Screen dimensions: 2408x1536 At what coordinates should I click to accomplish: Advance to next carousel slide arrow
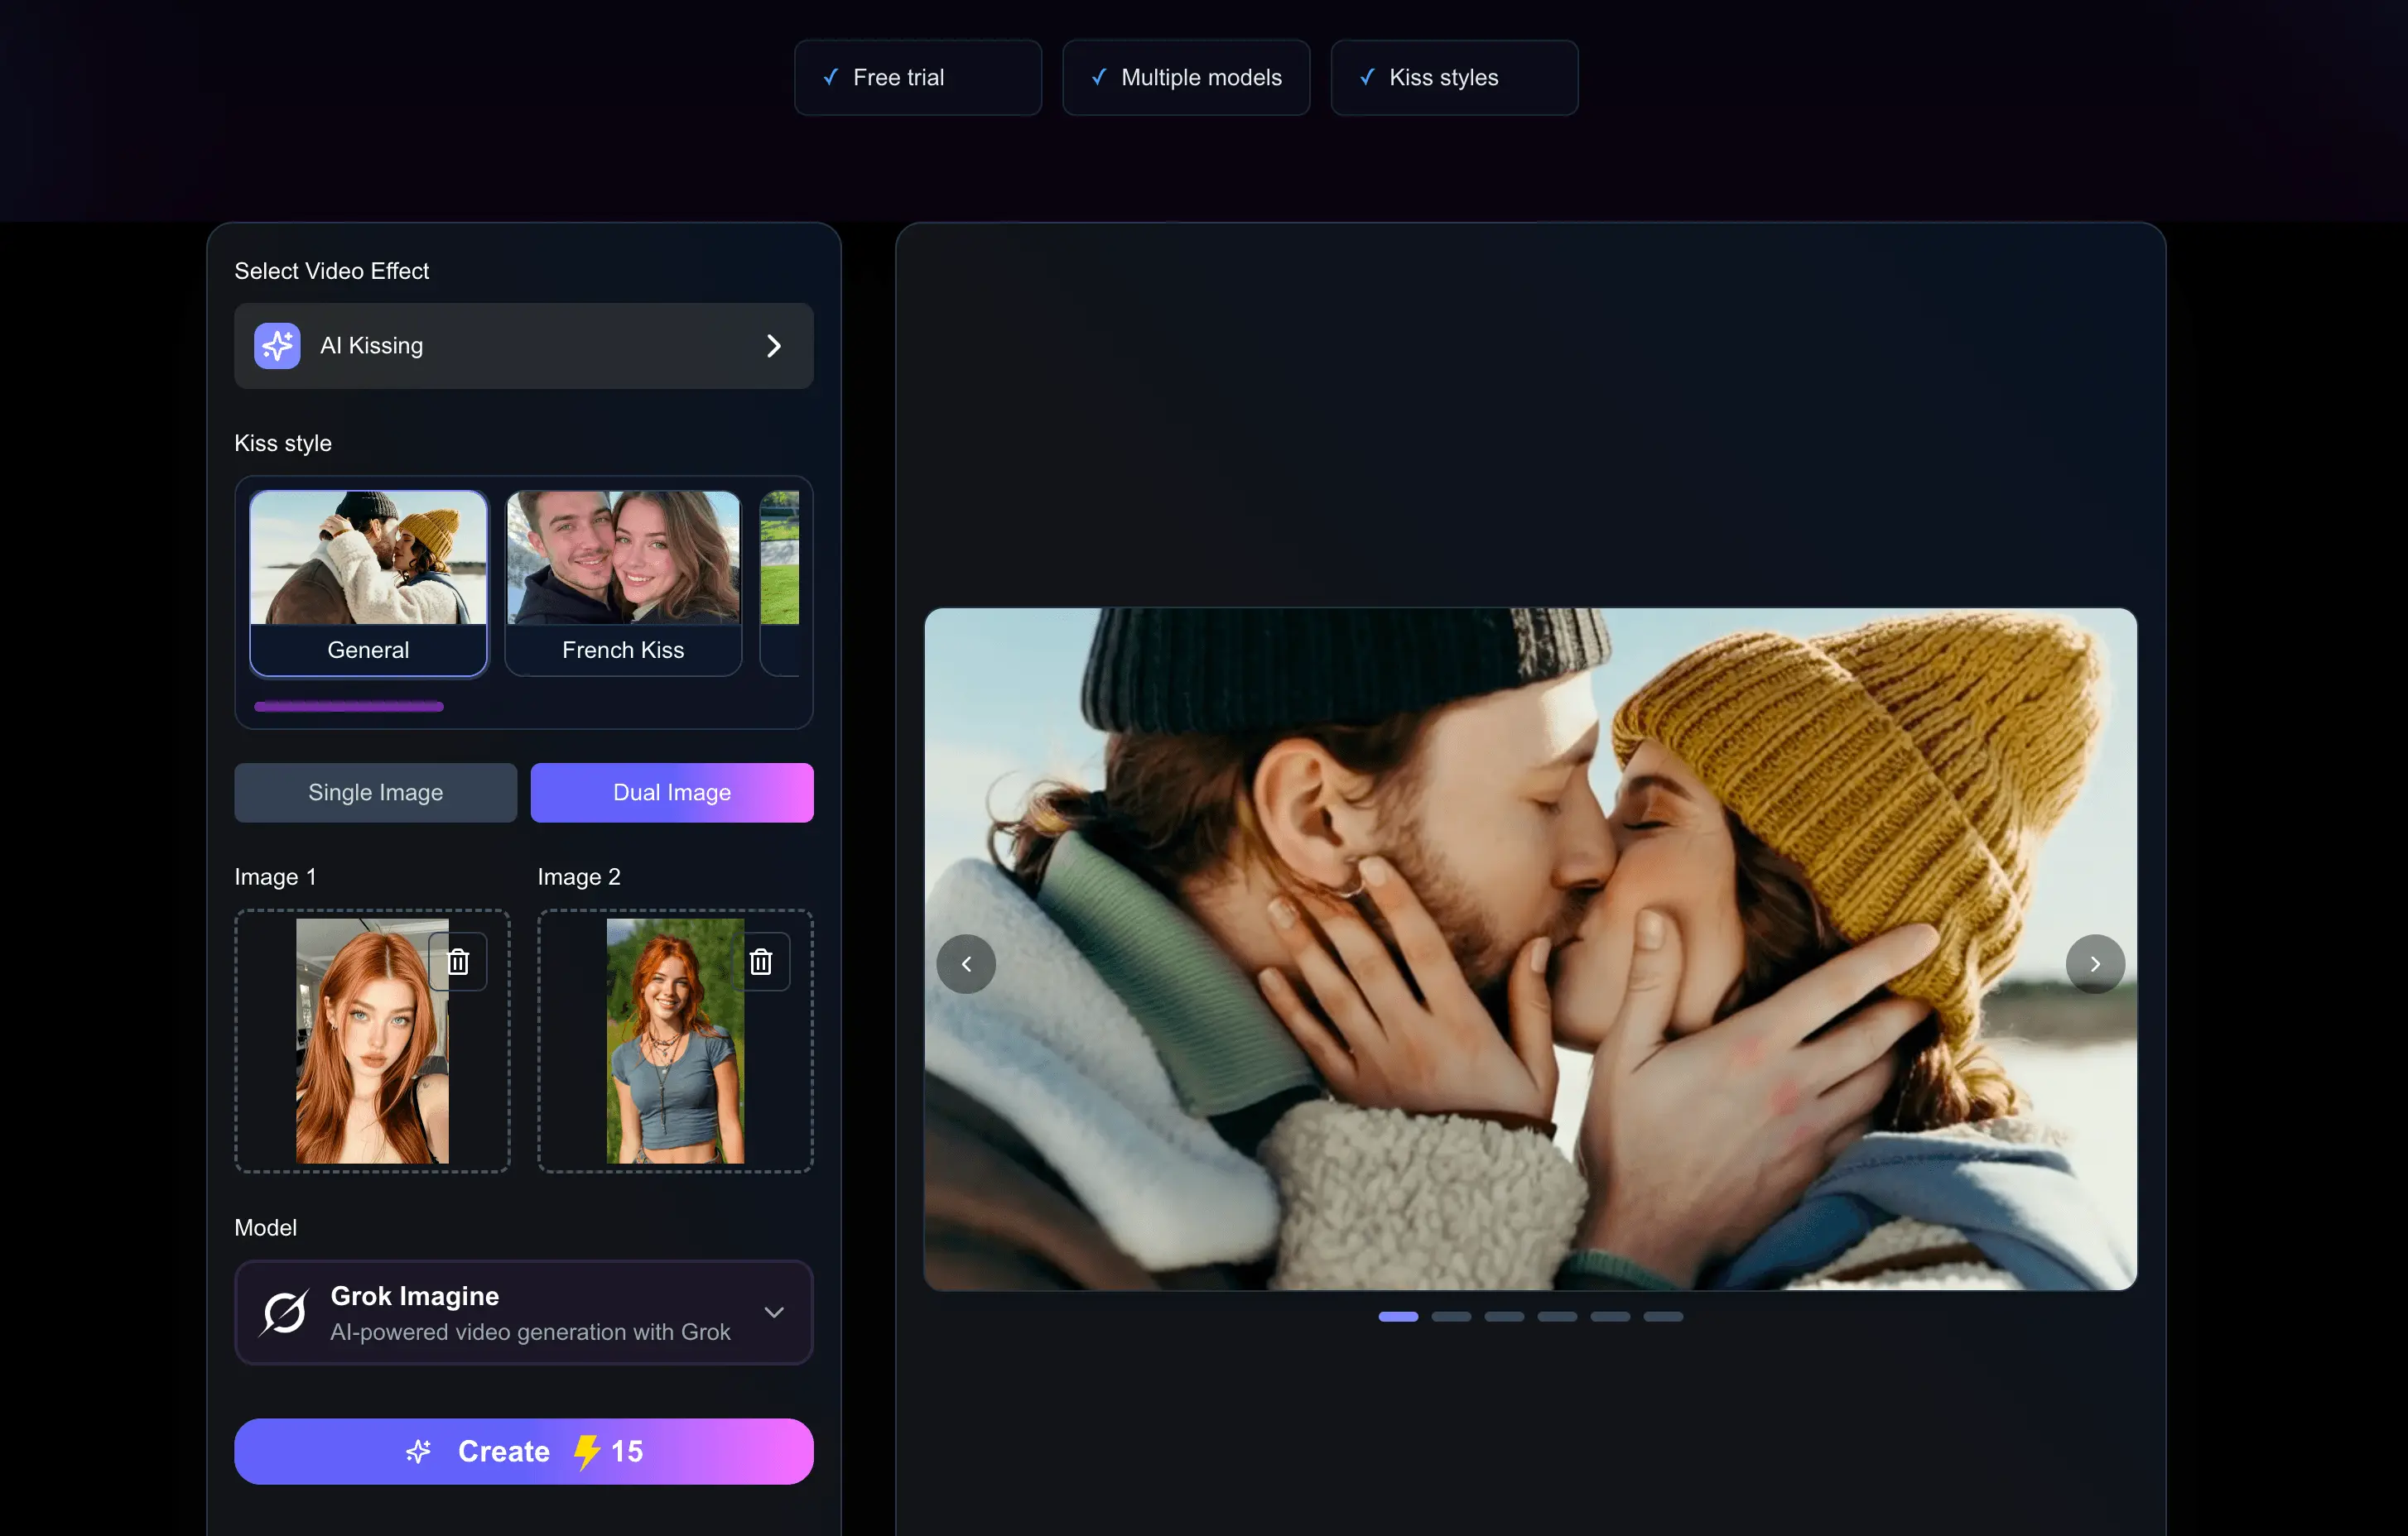(2094, 963)
